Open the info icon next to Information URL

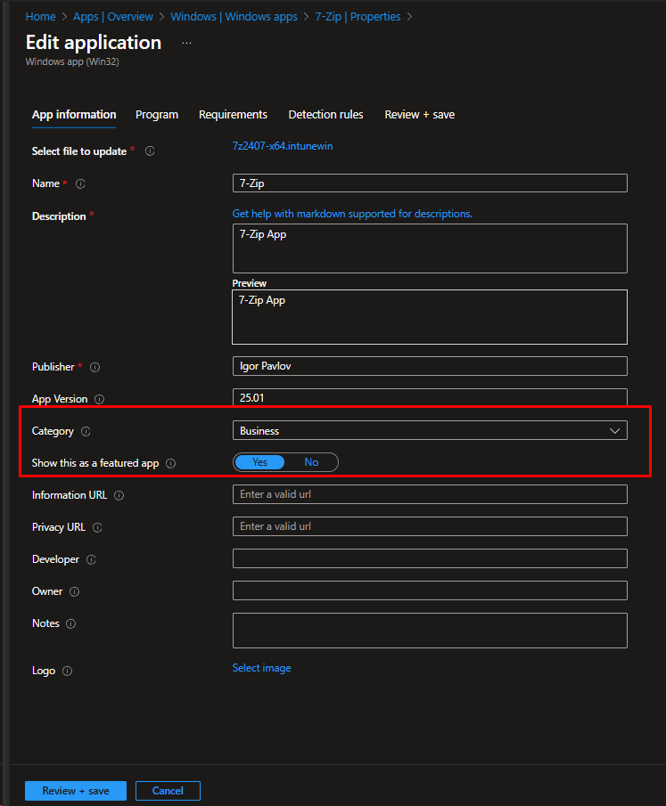119,495
